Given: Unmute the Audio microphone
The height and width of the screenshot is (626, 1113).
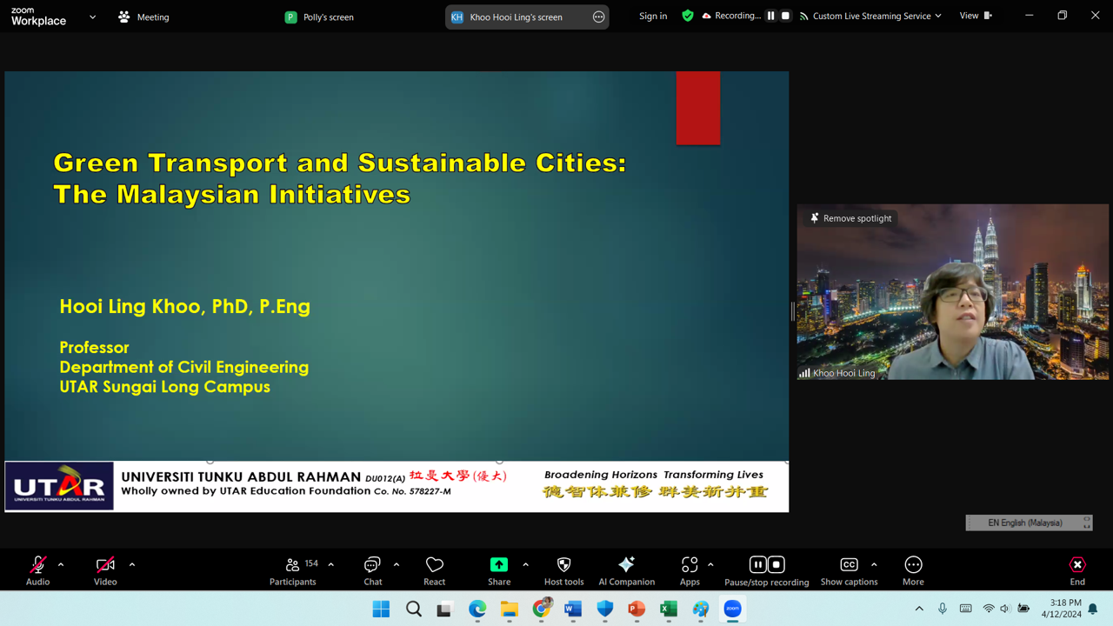Looking at the screenshot, I should pyautogui.click(x=37, y=570).
